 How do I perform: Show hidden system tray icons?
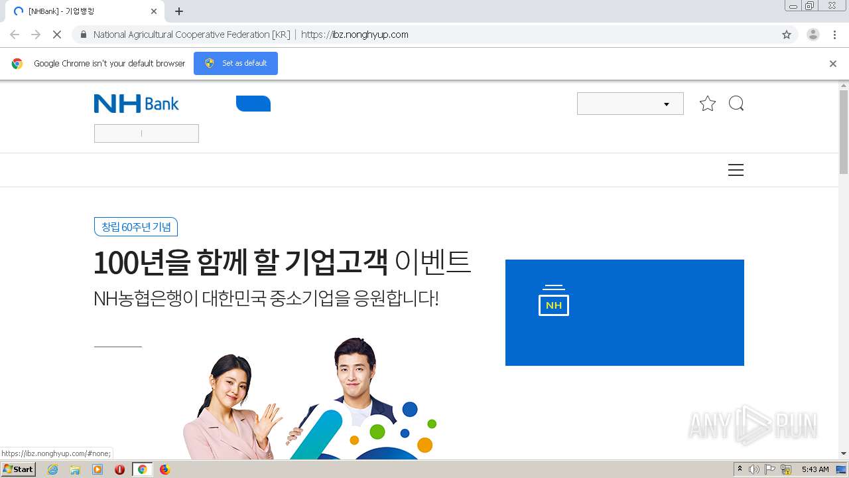tap(740, 469)
